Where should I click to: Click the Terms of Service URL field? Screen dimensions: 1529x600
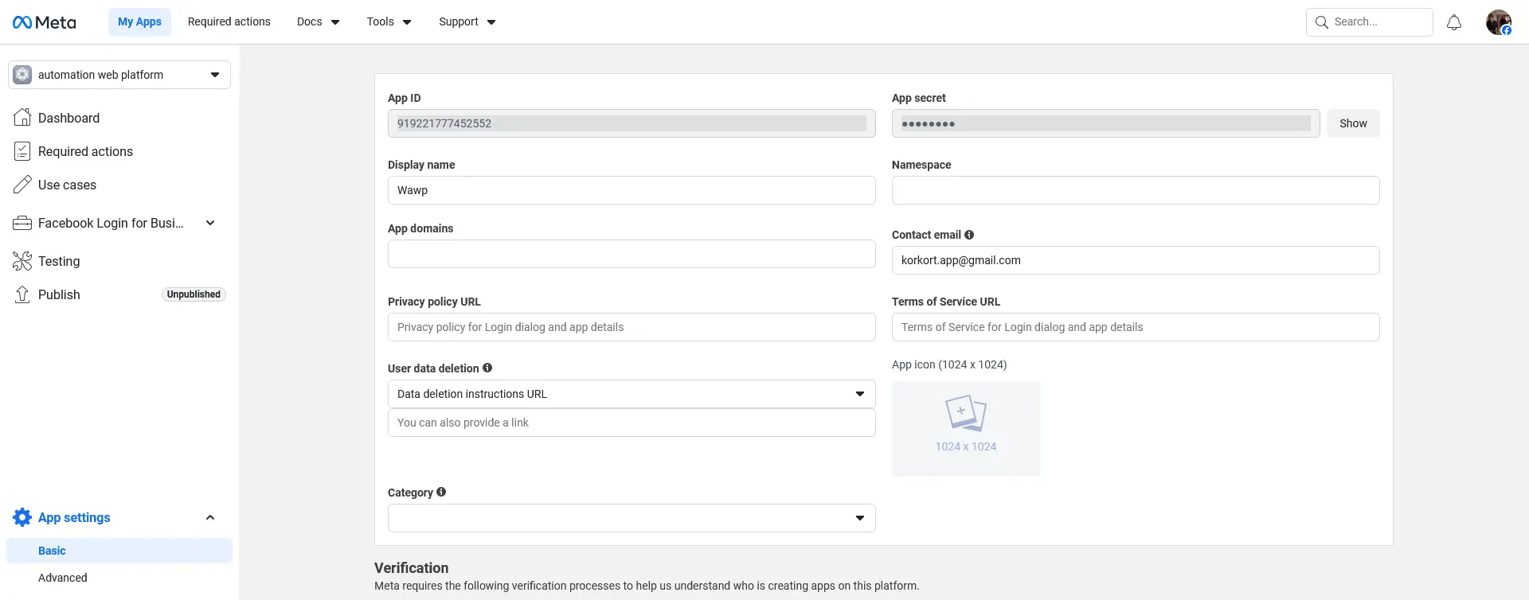pyautogui.click(x=1136, y=327)
